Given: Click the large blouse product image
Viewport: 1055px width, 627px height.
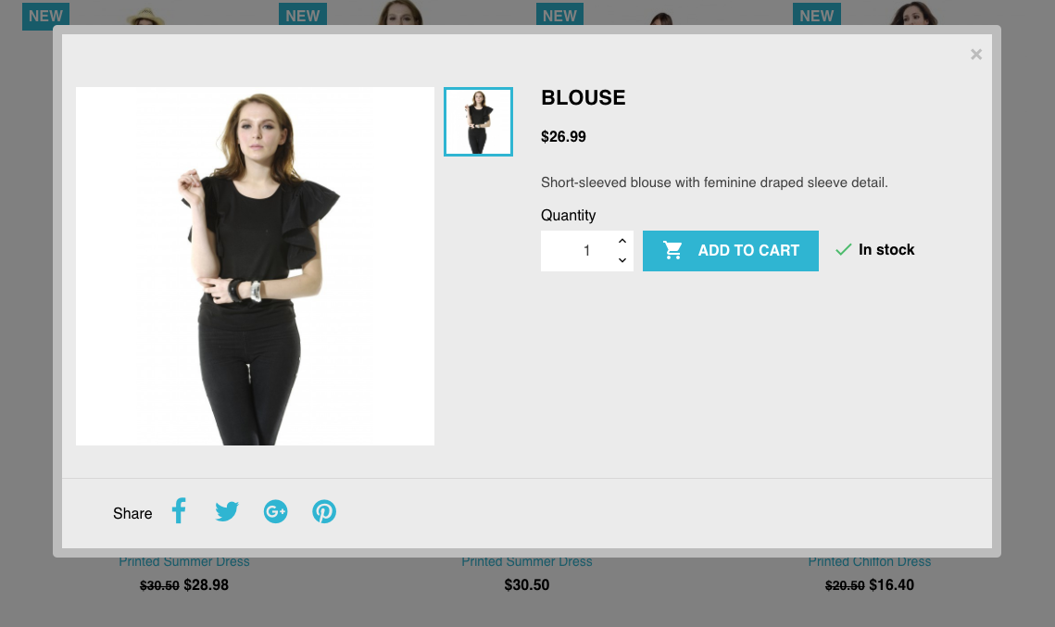Looking at the screenshot, I should click(x=255, y=267).
